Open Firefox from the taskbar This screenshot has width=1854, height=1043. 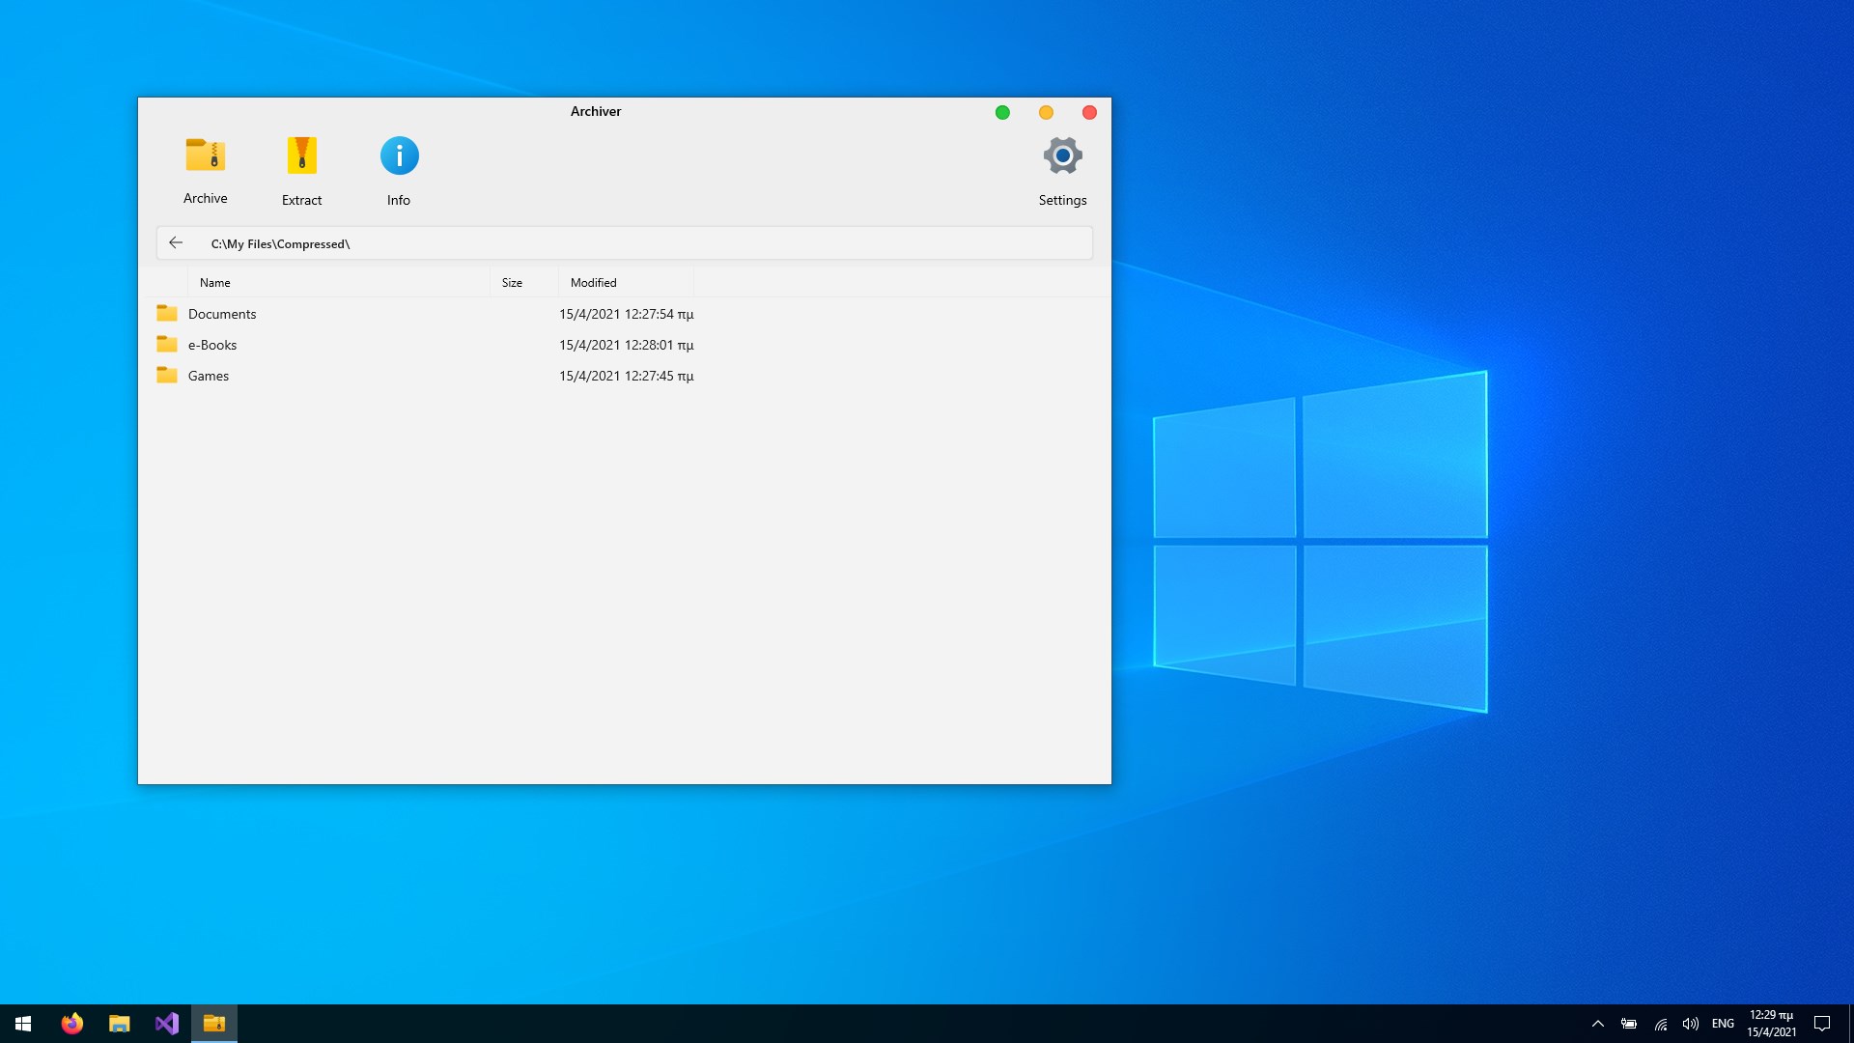(72, 1024)
